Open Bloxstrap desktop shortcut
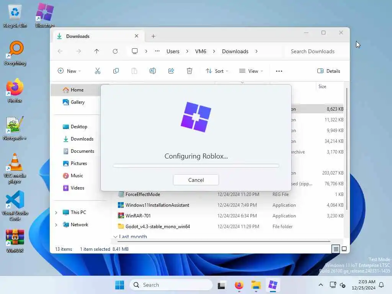Screen dimensions: 392x294 click(45, 15)
